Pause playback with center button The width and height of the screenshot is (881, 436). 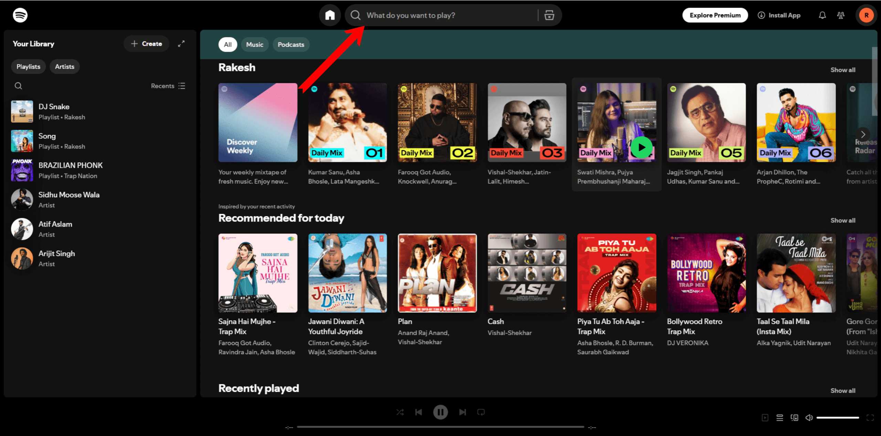click(x=440, y=412)
